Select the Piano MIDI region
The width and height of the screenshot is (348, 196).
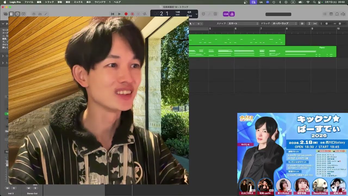(262, 51)
